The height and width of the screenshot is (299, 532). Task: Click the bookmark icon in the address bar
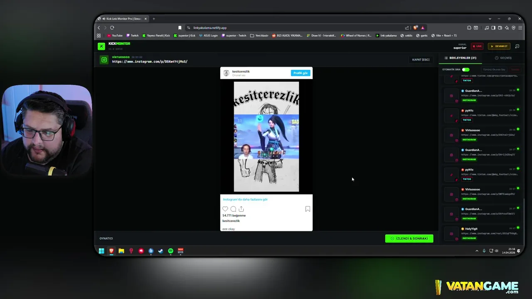(180, 28)
